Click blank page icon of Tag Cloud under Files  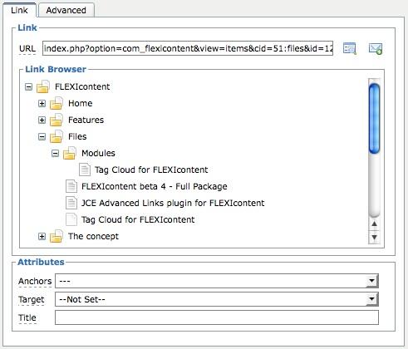71,219
